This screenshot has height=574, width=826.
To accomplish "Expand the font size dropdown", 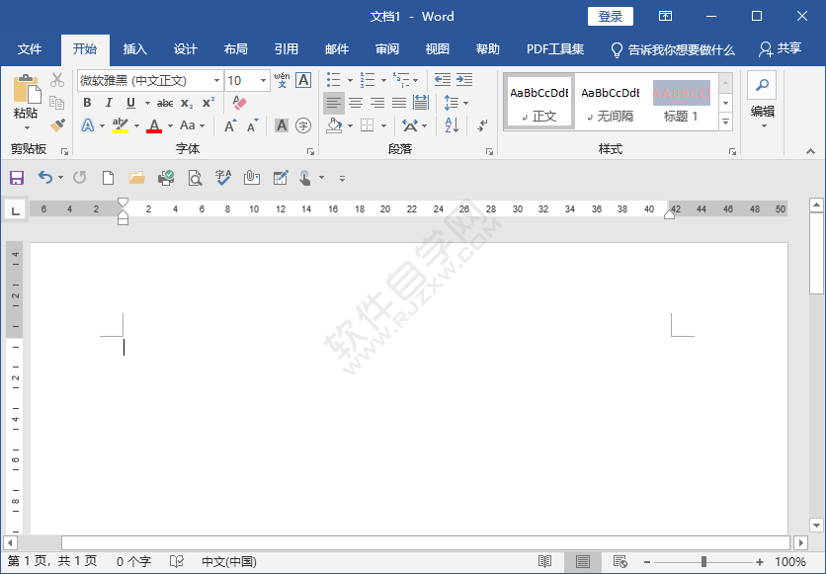I will (x=262, y=79).
